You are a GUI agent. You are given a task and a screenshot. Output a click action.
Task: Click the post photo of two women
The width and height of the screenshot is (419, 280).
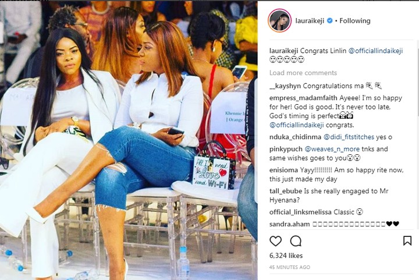coord(129,140)
